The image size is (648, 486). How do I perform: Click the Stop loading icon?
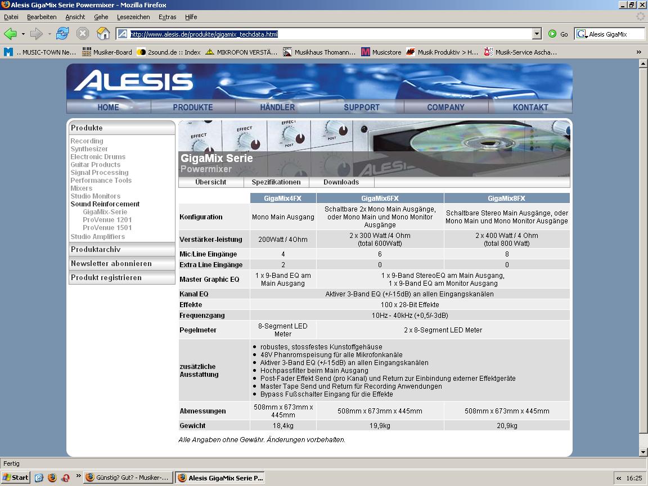83,34
